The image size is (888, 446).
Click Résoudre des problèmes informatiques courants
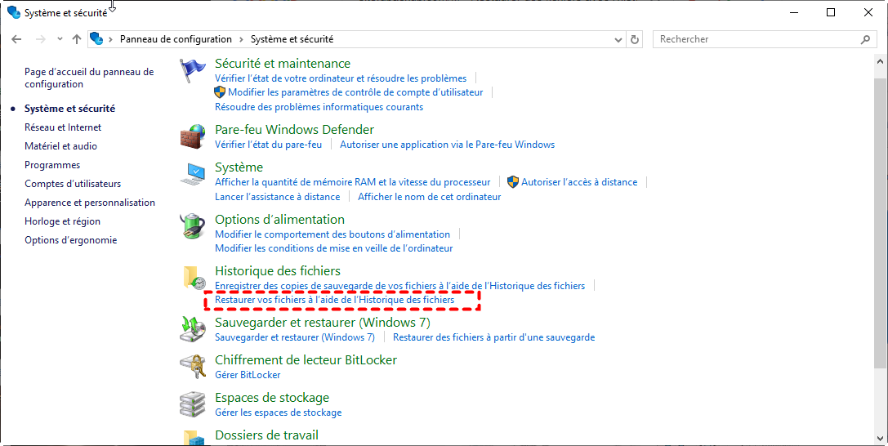319,107
